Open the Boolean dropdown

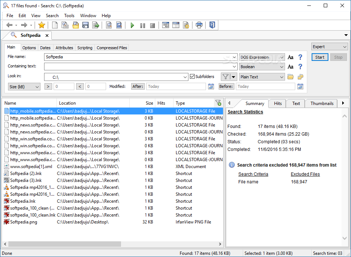tap(262, 67)
